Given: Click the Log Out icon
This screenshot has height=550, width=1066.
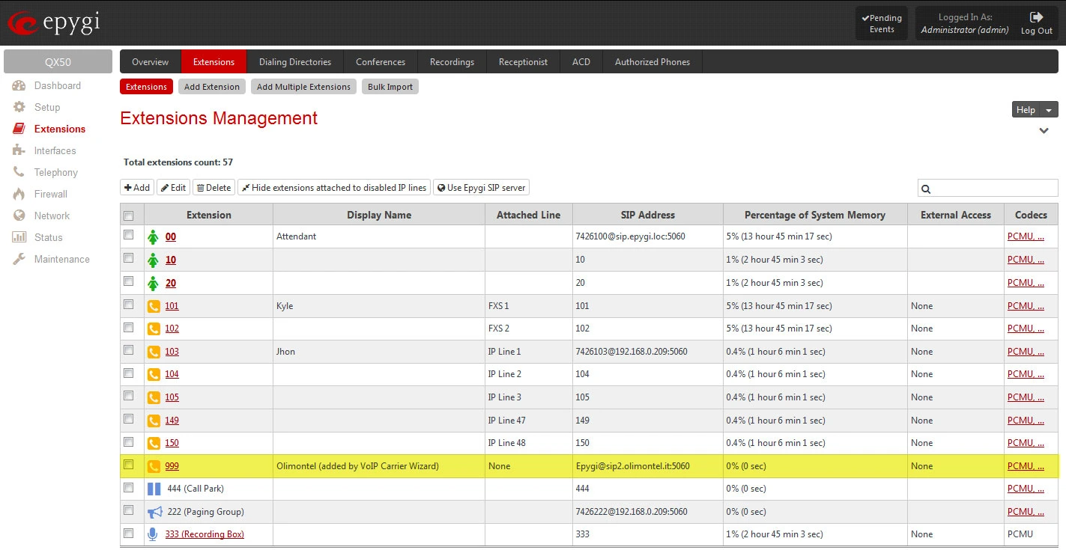Looking at the screenshot, I should pyautogui.click(x=1037, y=17).
